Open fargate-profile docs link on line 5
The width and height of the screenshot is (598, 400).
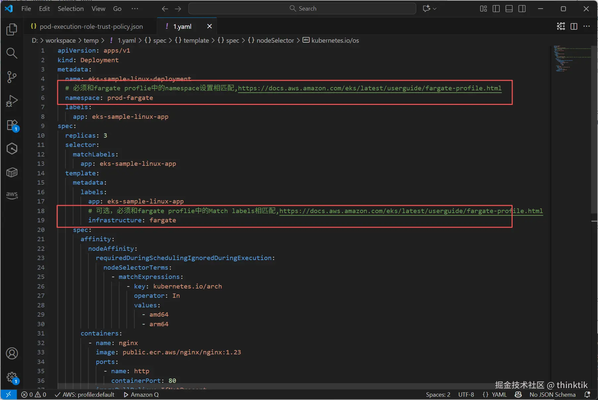pyautogui.click(x=369, y=88)
